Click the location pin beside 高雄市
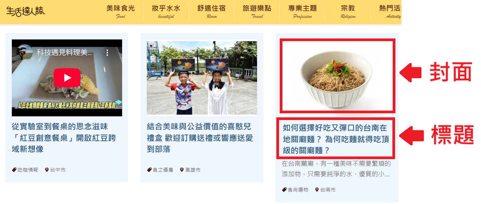Viewport: 481px width, 204px height. (x=182, y=170)
